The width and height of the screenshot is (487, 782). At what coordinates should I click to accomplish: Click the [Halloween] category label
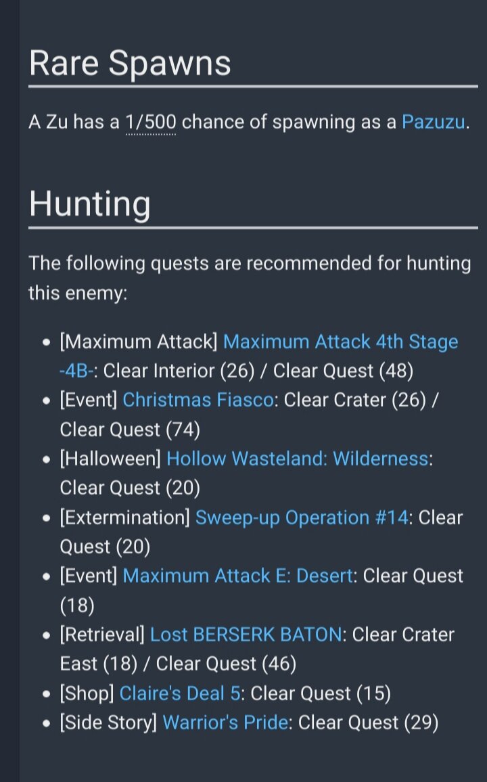pyautogui.click(x=110, y=459)
